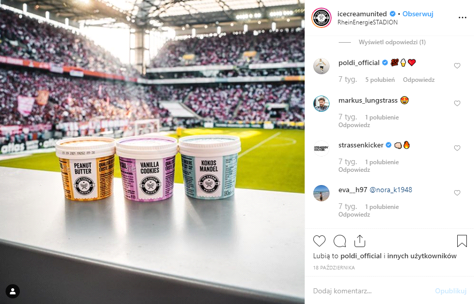Show tagged people via the person icon on the photo

13,291
